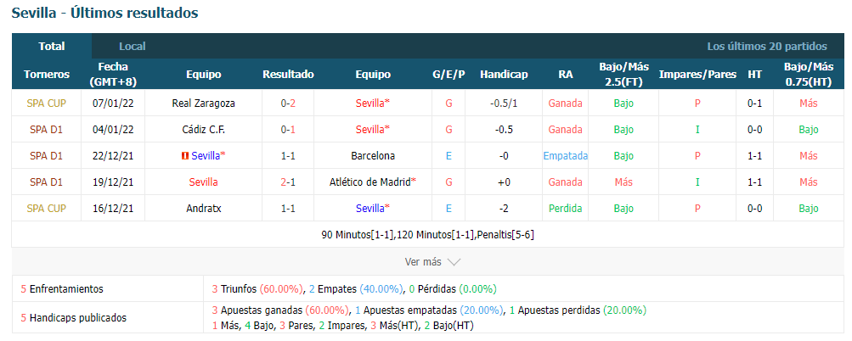Click the Handicap column header
Screen dimensions: 852x341
coord(504,75)
